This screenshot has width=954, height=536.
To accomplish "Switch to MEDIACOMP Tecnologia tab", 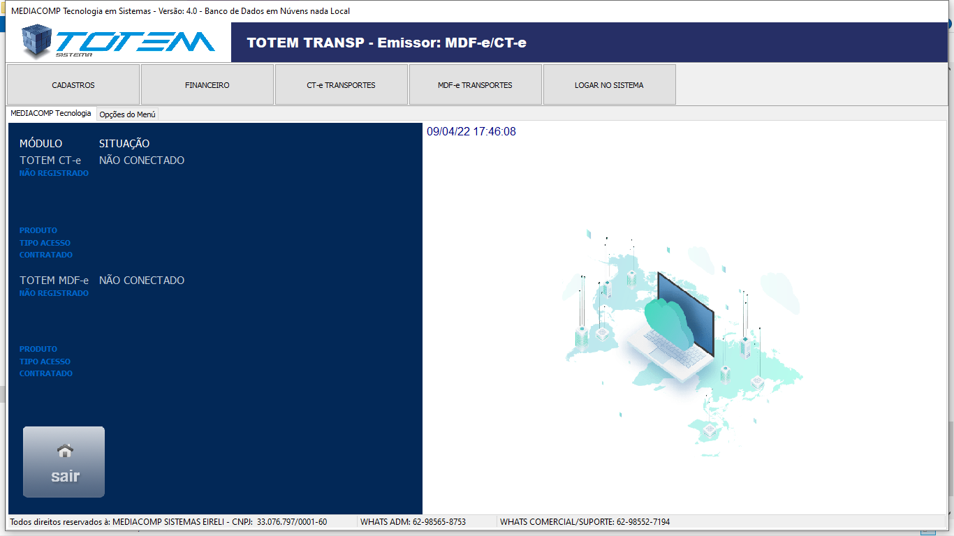I will [x=51, y=113].
